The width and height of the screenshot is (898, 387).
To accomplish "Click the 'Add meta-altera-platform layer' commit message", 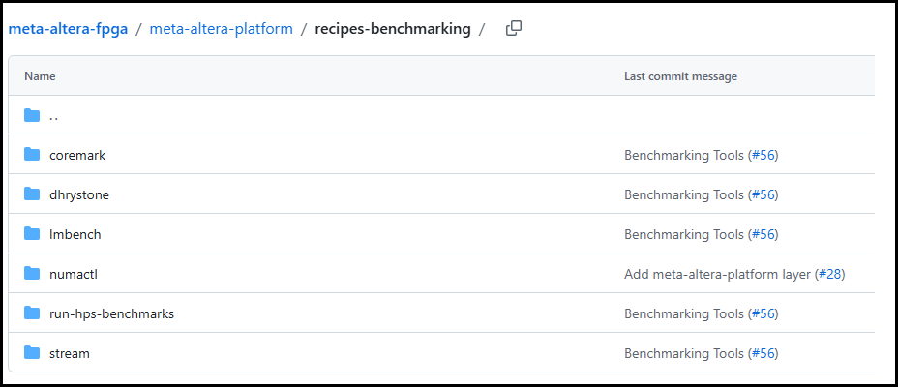I will coord(717,274).
